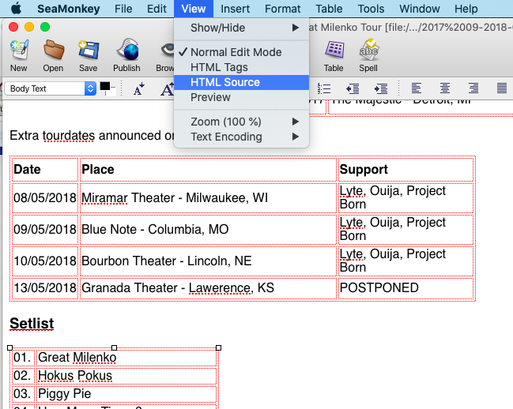The height and width of the screenshot is (409, 513).
Task: Click the 13/05/2018 date cell
Action: tap(45, 288)
